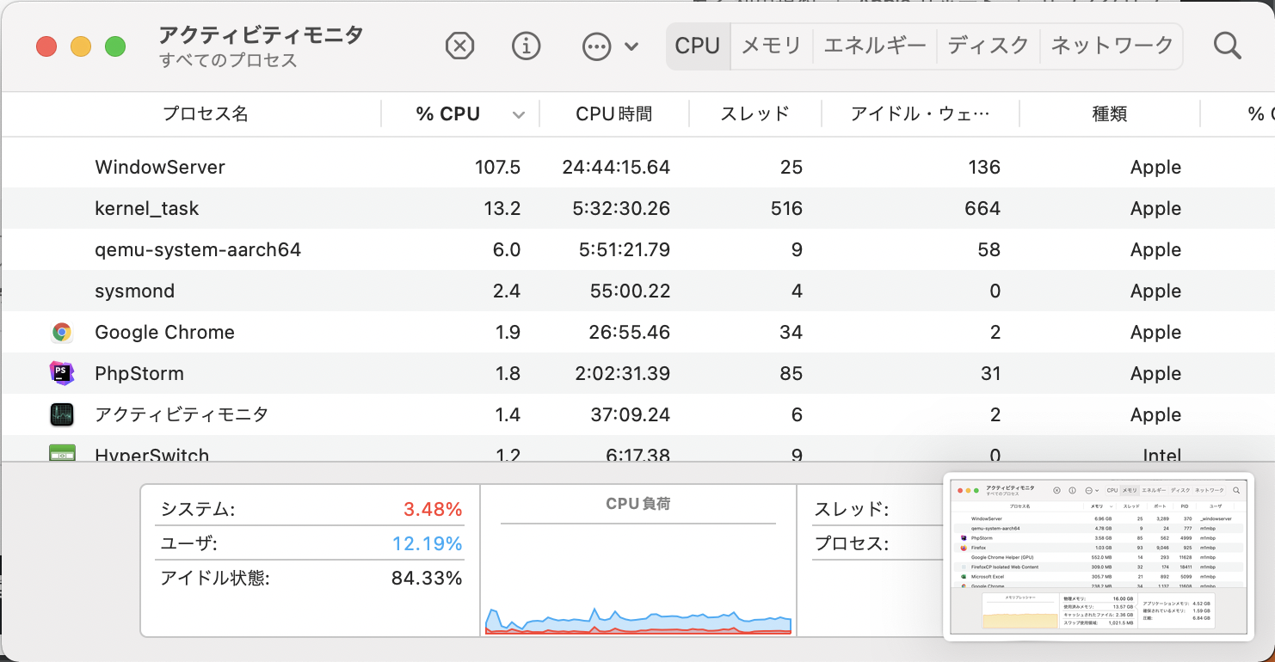
Task: Click the search magnifier icon
Action: (1227, 46)
